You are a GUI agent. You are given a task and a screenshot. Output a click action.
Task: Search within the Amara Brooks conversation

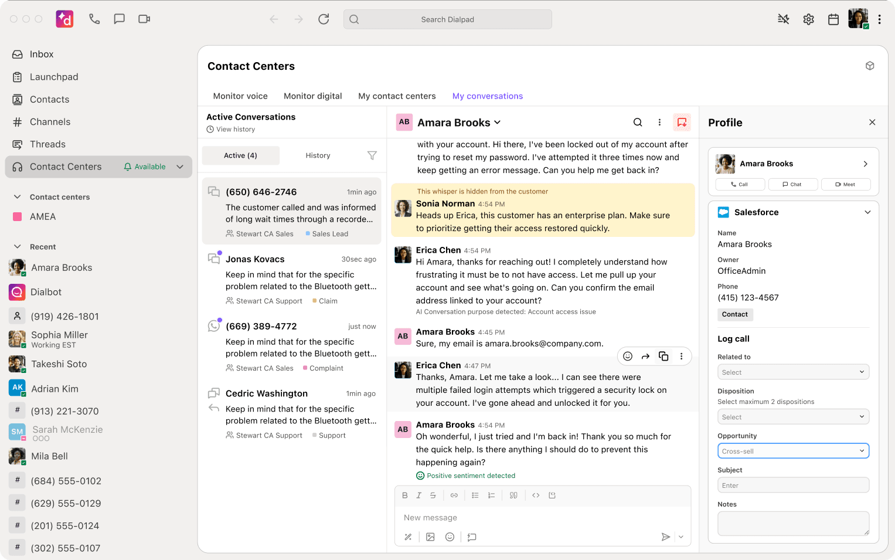[638, 123]
